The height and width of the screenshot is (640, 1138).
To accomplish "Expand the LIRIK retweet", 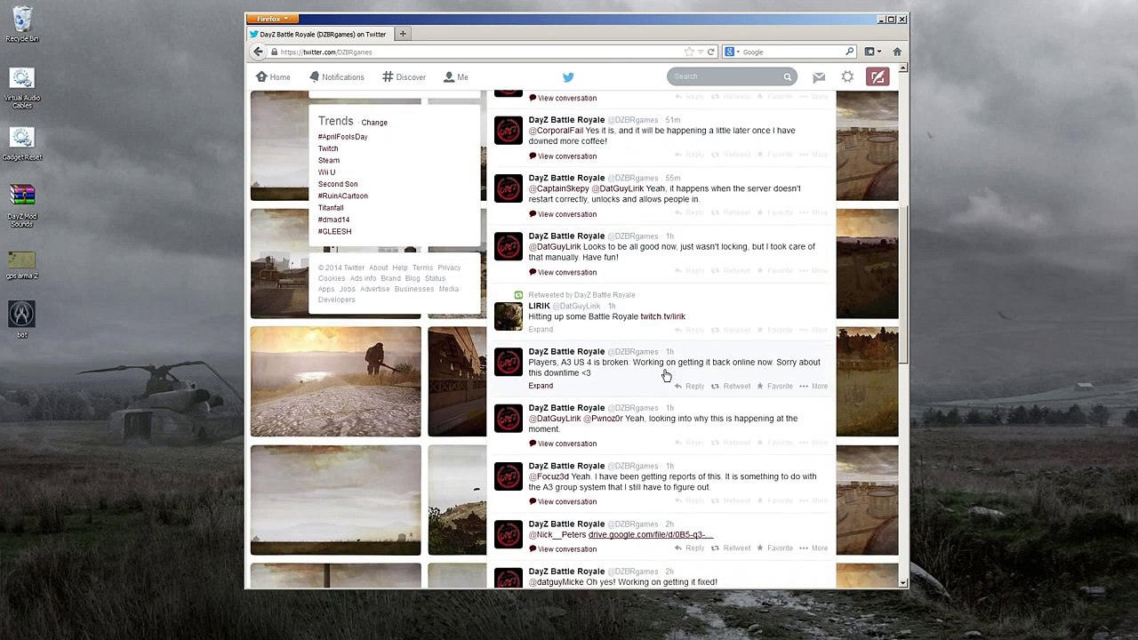I will coord(541,330).
